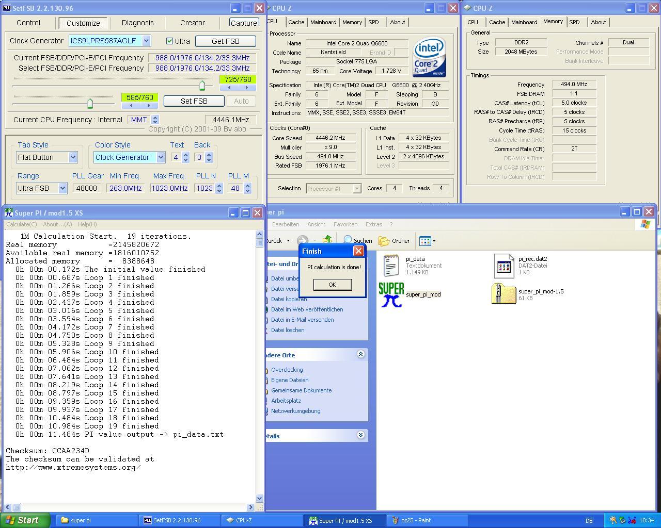The image size is (661, 528).
Task: Expand the Details panel section
Action: (360, 435)
